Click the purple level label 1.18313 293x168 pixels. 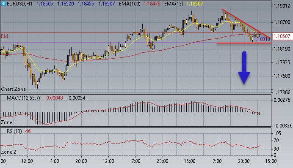[262, 39]
